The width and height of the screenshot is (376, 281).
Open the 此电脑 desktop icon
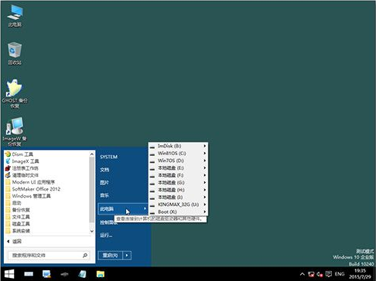click(15, 16)
